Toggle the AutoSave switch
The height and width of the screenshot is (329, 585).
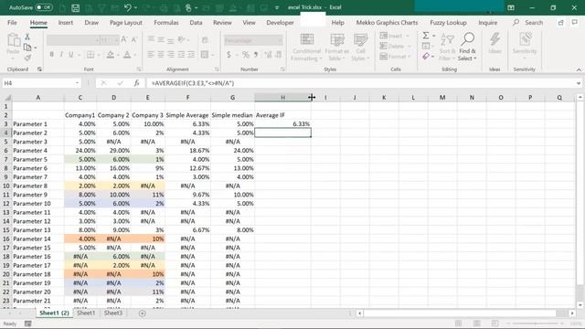(x=44, y=7)
